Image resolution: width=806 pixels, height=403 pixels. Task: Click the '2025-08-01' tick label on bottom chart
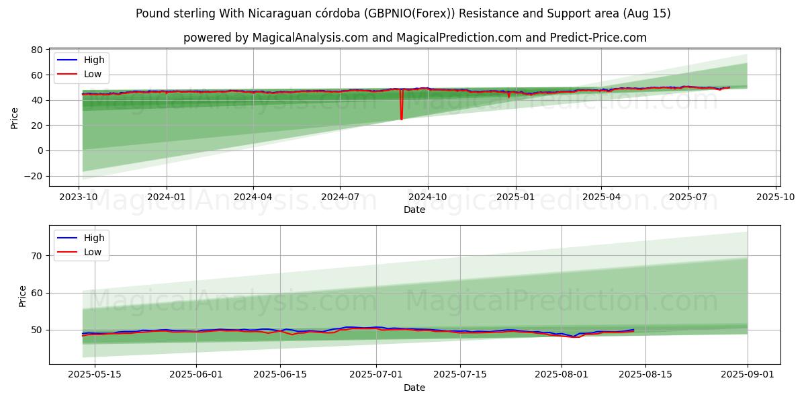click(x=562, y=375)
